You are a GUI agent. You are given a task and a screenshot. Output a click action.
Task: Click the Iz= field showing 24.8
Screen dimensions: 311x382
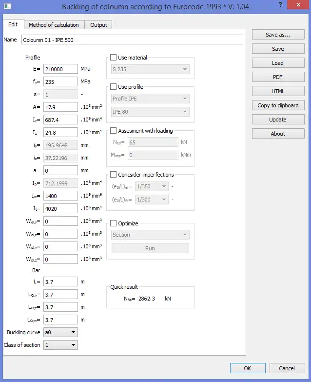coord(60,132)
